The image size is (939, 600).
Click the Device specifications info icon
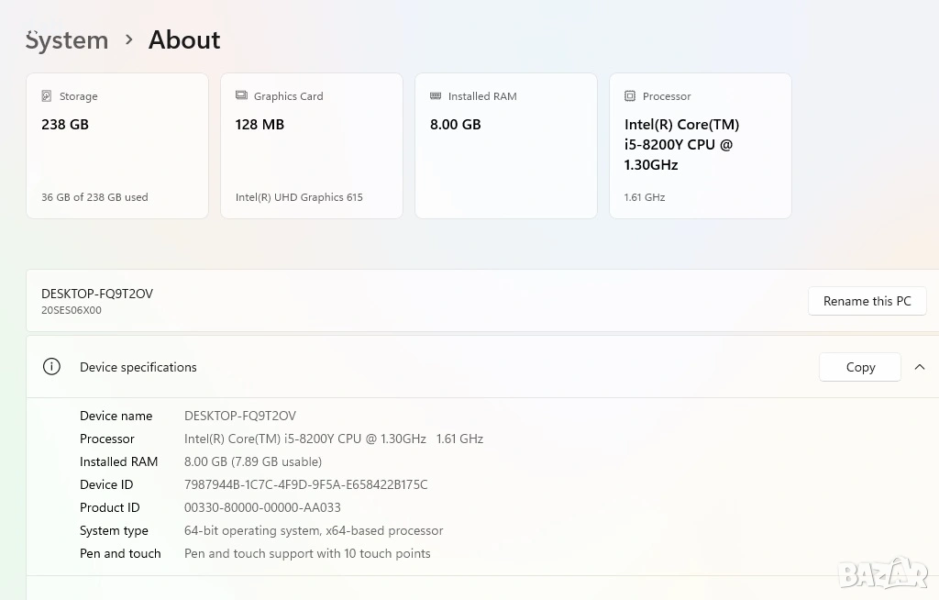(x=51, y=367)
